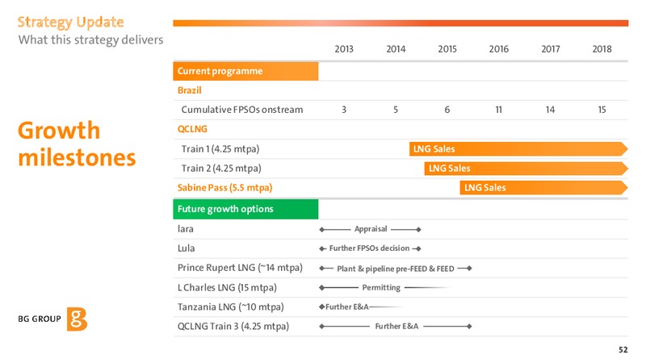Screen dimensions: 646x363
Task: Click 'Cumulative FPSOs onstream' row label
Action: (242, 110)
